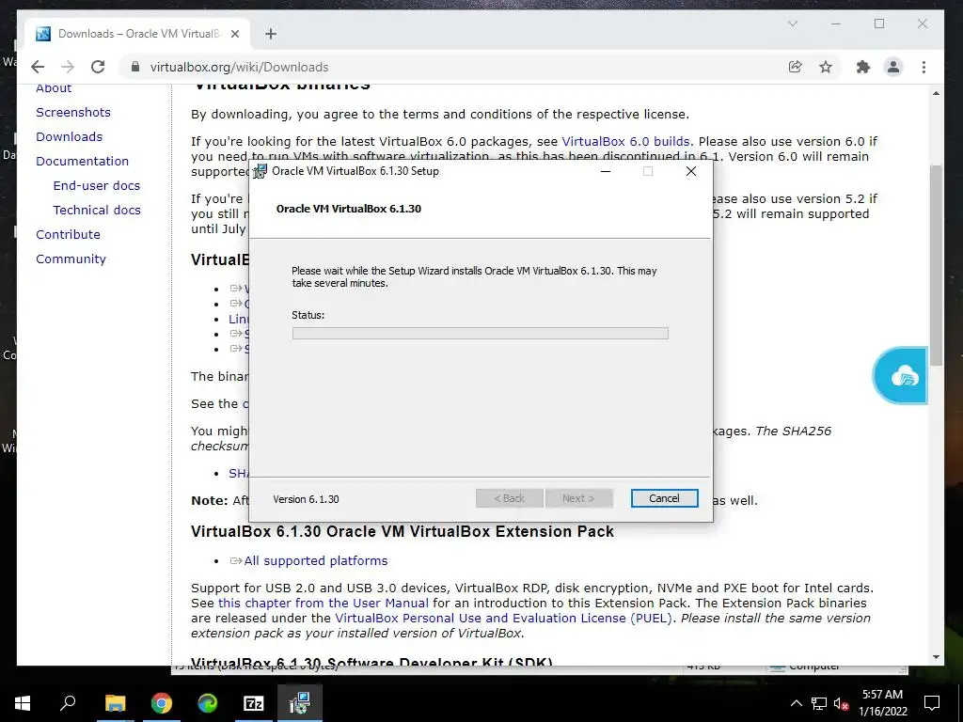963x722 pixels.
Task: Show hidden system tray icons
Action: tap(796, 703)
